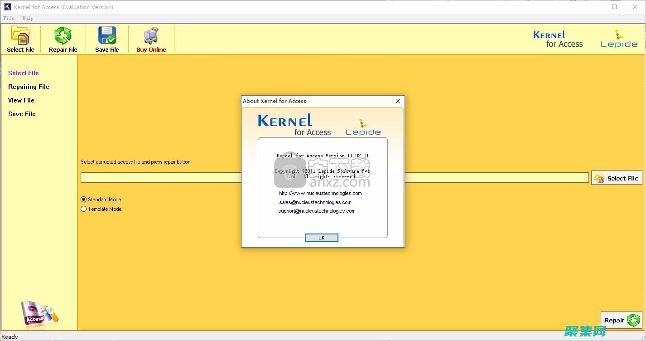
Task: Close the Kernel for Access main window
Action: 635,7
